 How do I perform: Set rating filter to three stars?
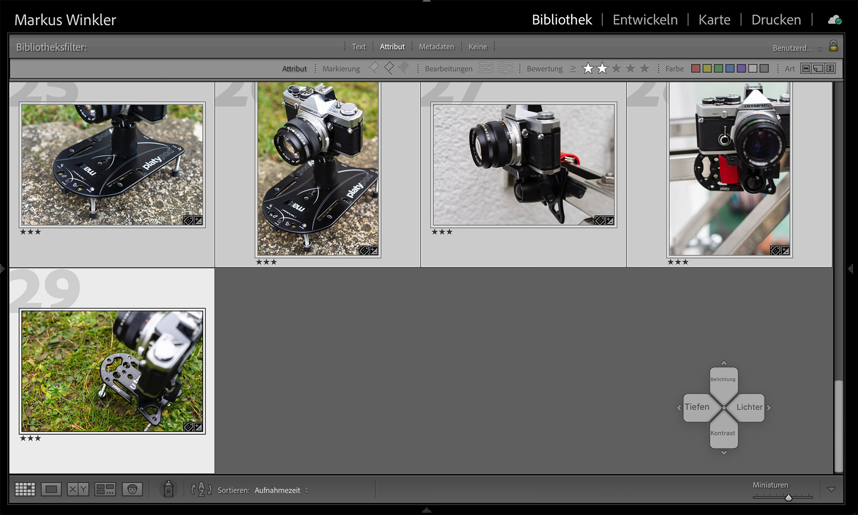tap(616, 68)
